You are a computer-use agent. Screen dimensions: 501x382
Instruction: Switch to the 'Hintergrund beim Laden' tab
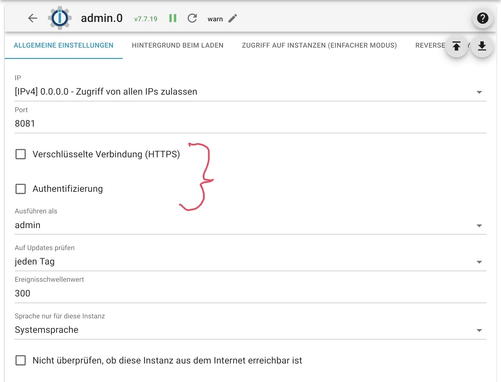coord(177,45)
